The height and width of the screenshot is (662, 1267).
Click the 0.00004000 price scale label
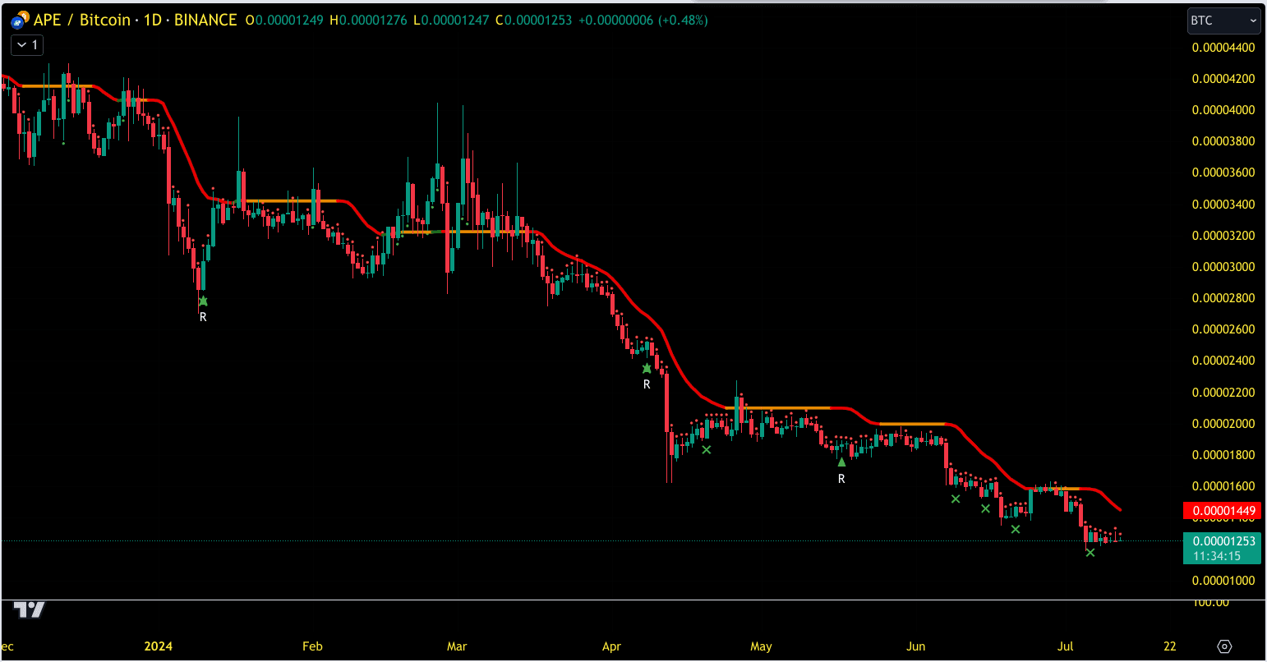[x=1223, y=110]
